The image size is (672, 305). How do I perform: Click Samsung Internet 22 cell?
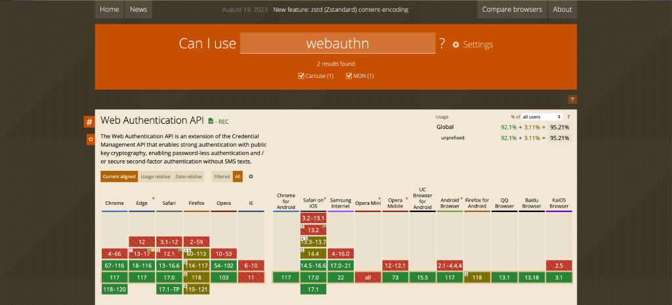coord(341,278)
